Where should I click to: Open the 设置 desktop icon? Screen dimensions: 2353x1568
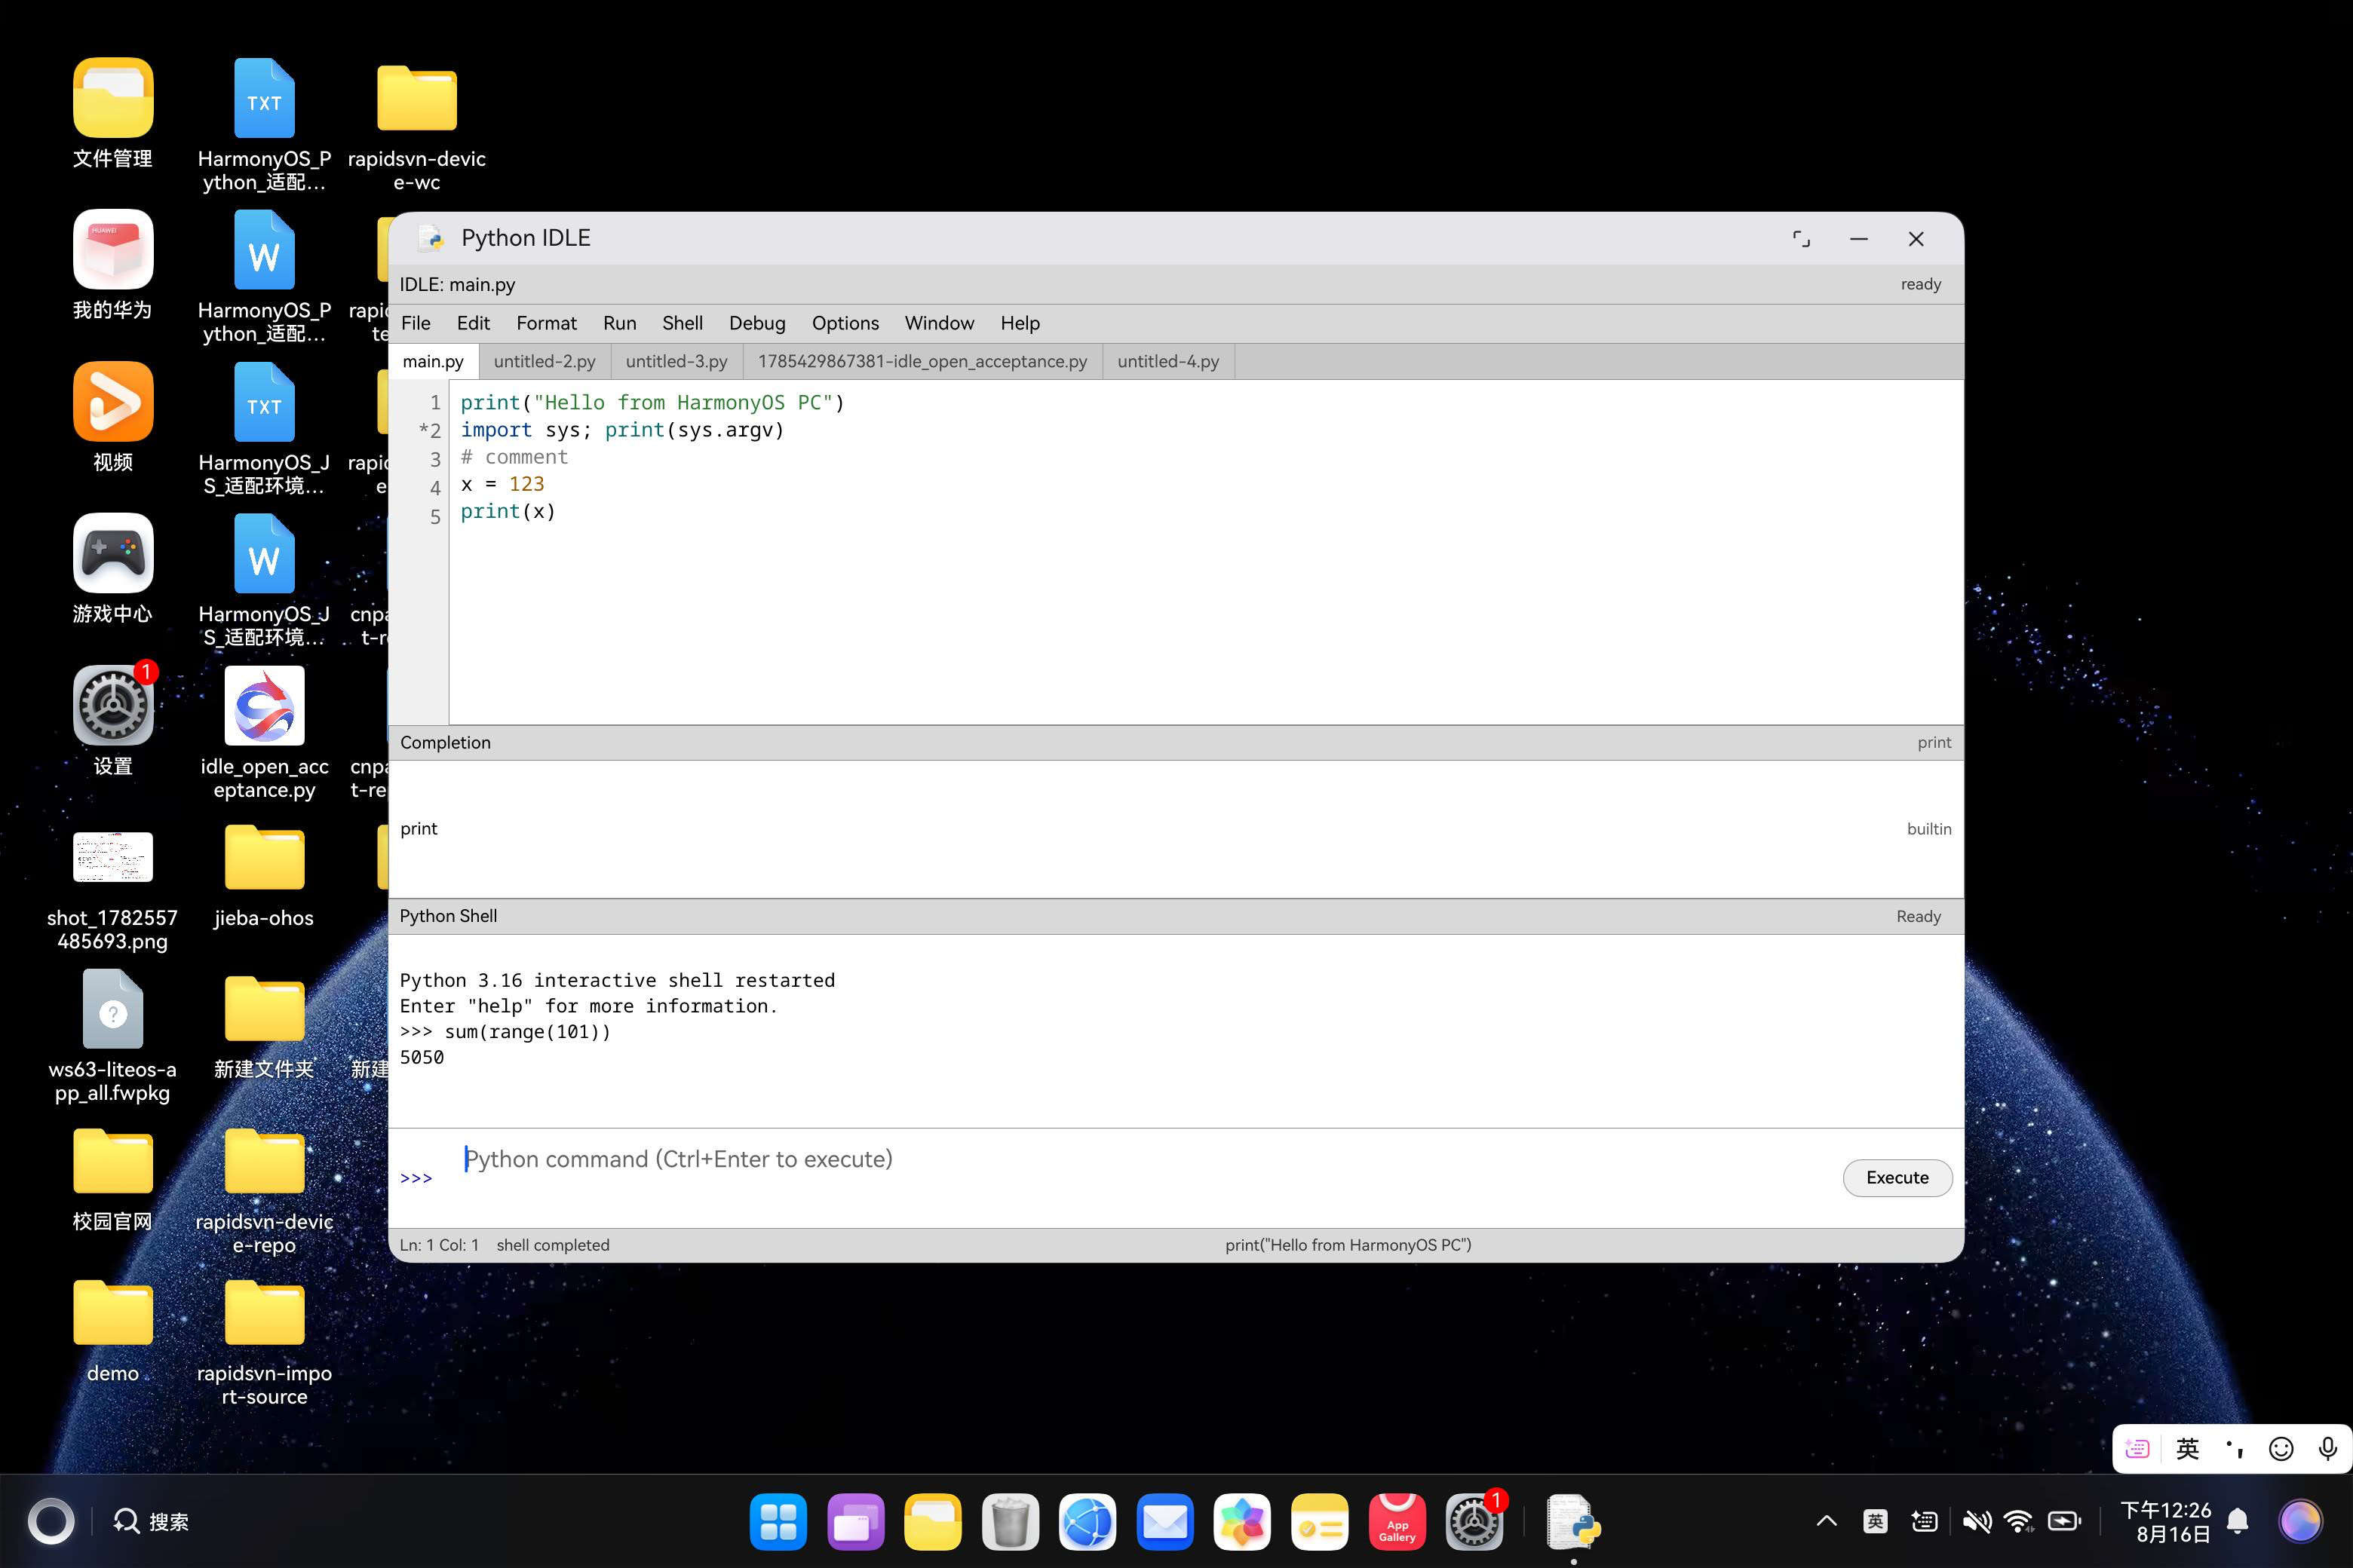tap(113, 722)
